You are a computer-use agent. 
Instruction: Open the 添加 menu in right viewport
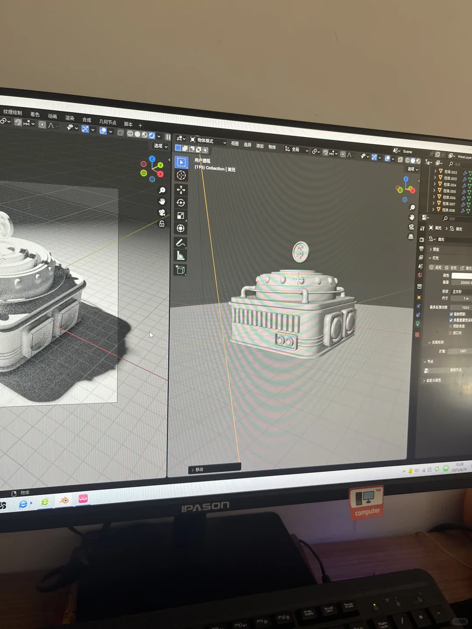point(260,146)
